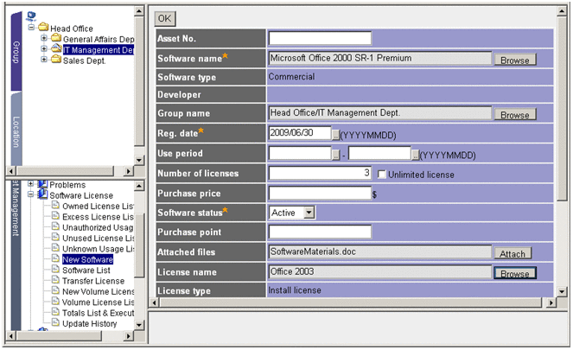Viewport: 573px width, 350px height.
Task: Click the Head Office folder icon
Action: (42, 28)
